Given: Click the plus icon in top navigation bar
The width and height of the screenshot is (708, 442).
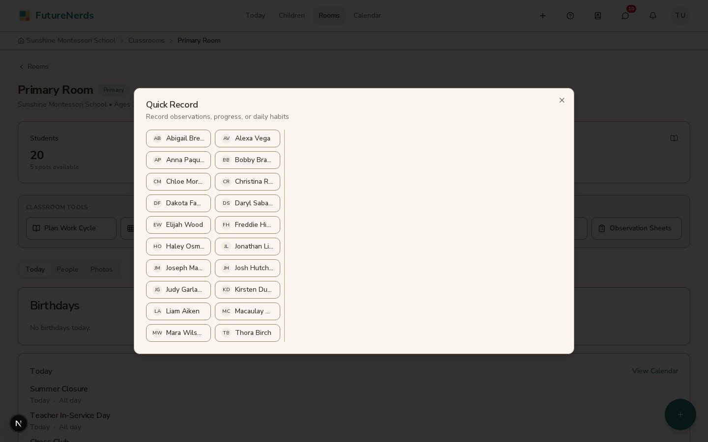Looking at the screenshot, I should (x=543, y=16).
